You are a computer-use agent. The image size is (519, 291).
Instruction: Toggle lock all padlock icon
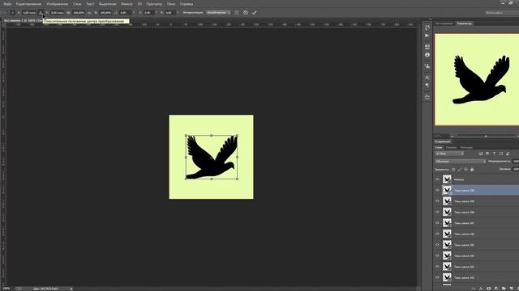click(472, 169)
